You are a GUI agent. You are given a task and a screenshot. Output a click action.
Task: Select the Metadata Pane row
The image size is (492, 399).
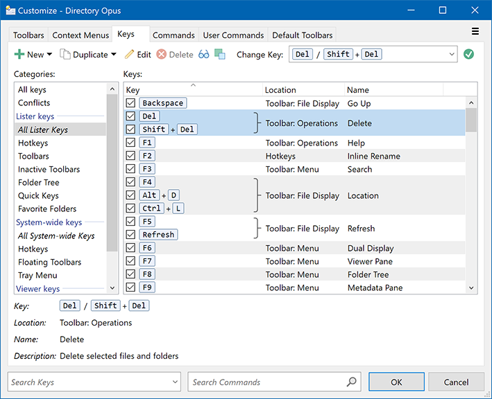click(x=295, y=287)
